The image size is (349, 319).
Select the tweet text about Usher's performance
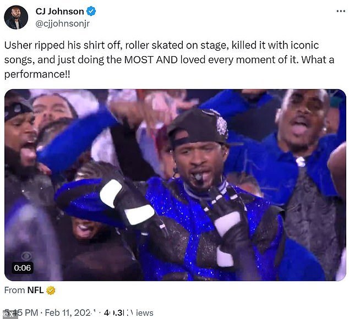[x=169, y=59]
